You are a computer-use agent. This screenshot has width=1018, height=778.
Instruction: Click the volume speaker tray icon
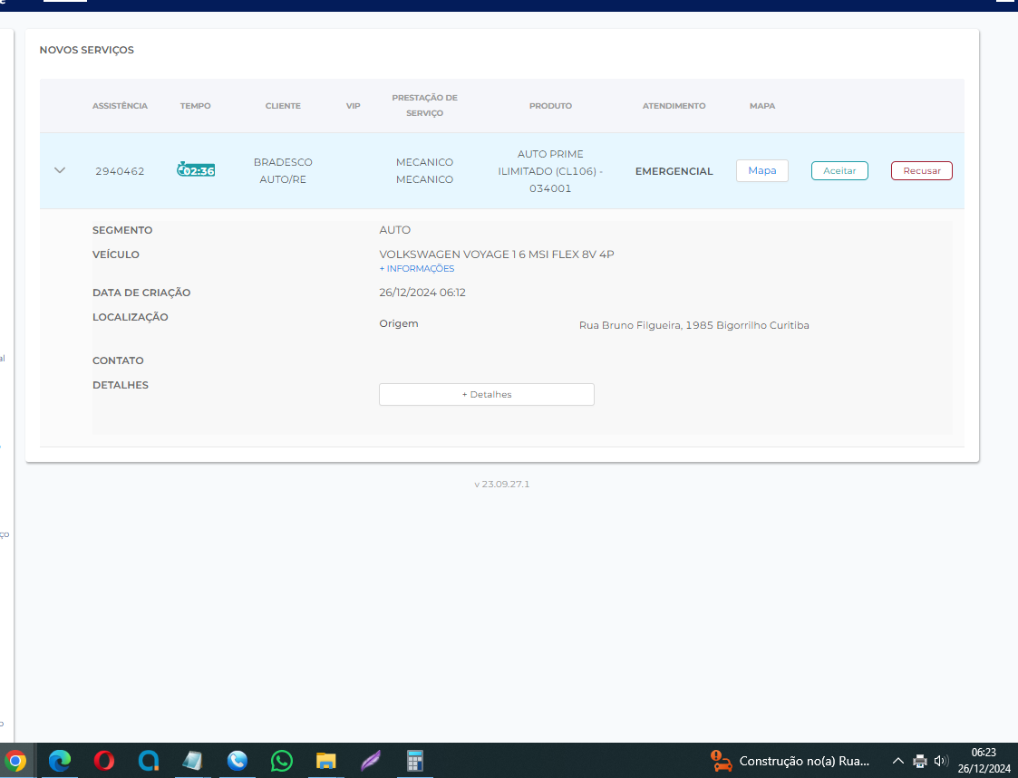point(941,761)
